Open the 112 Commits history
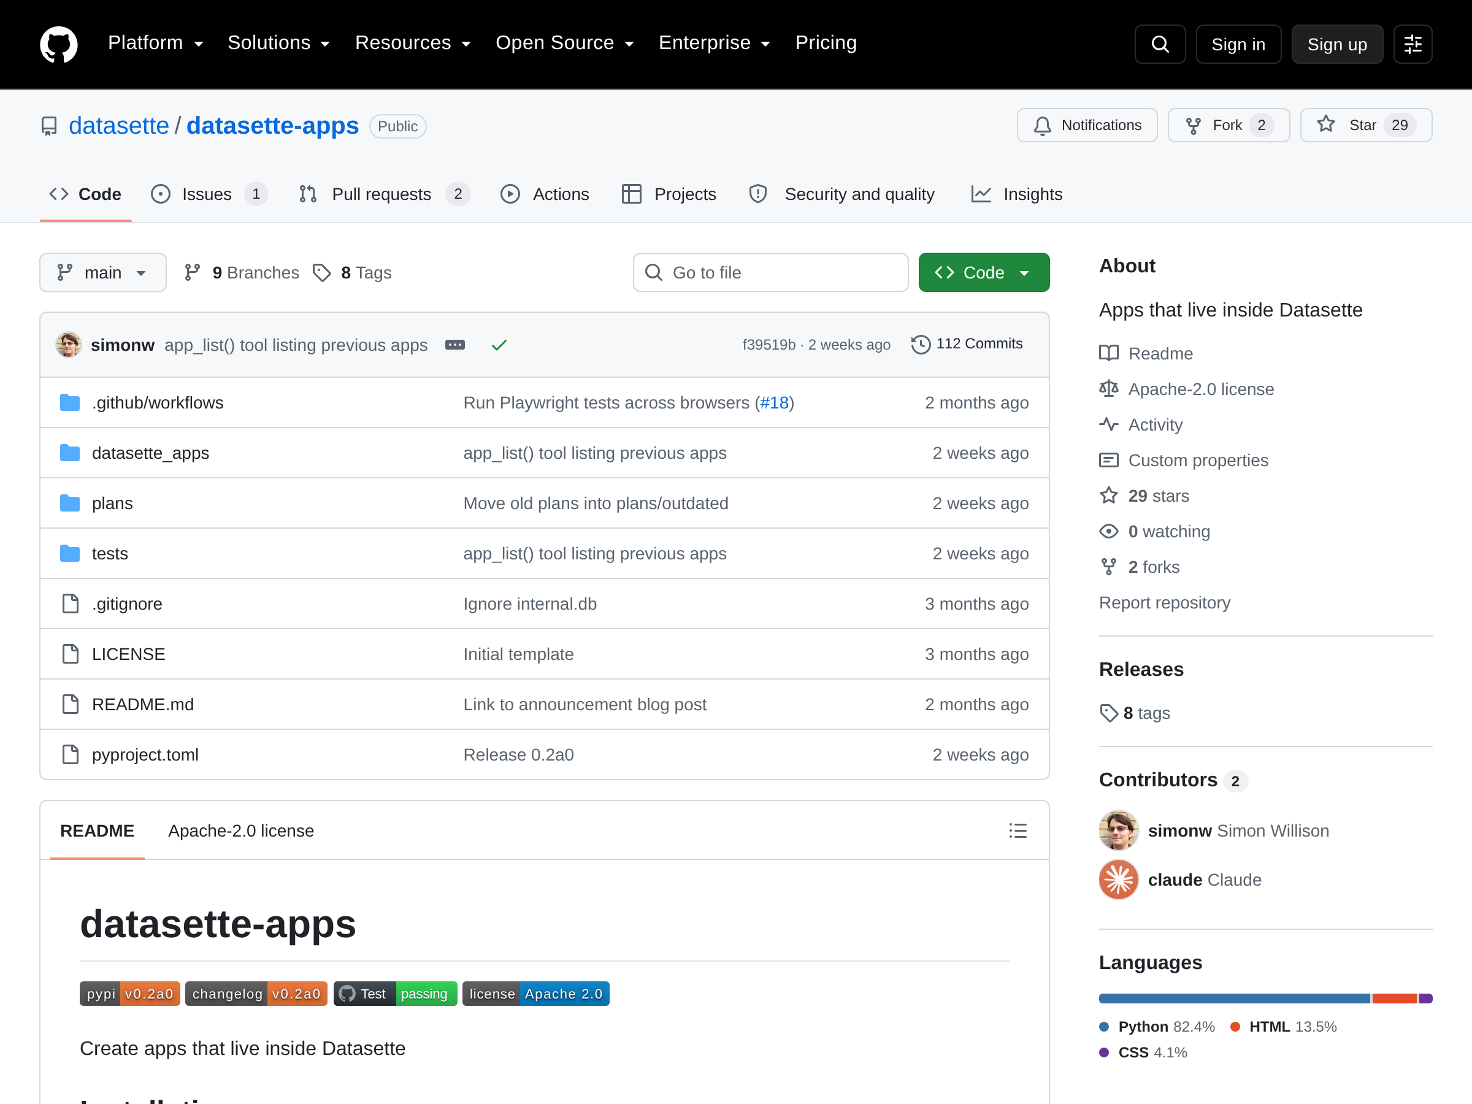 click(967, 344)
